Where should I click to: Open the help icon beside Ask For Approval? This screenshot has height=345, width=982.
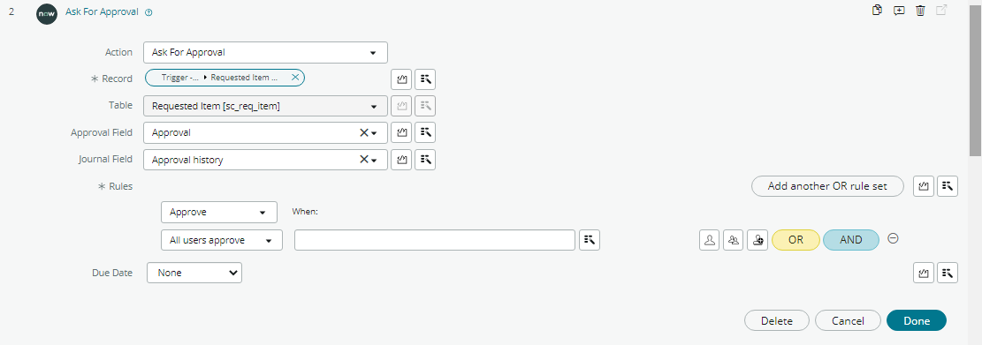click(148, 12)
